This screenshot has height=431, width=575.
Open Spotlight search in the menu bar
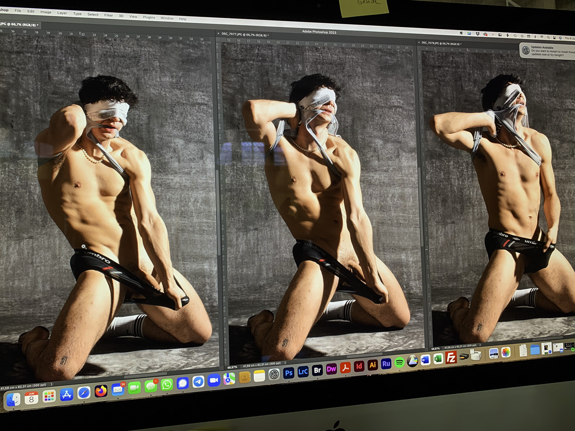tap(548, 37)
